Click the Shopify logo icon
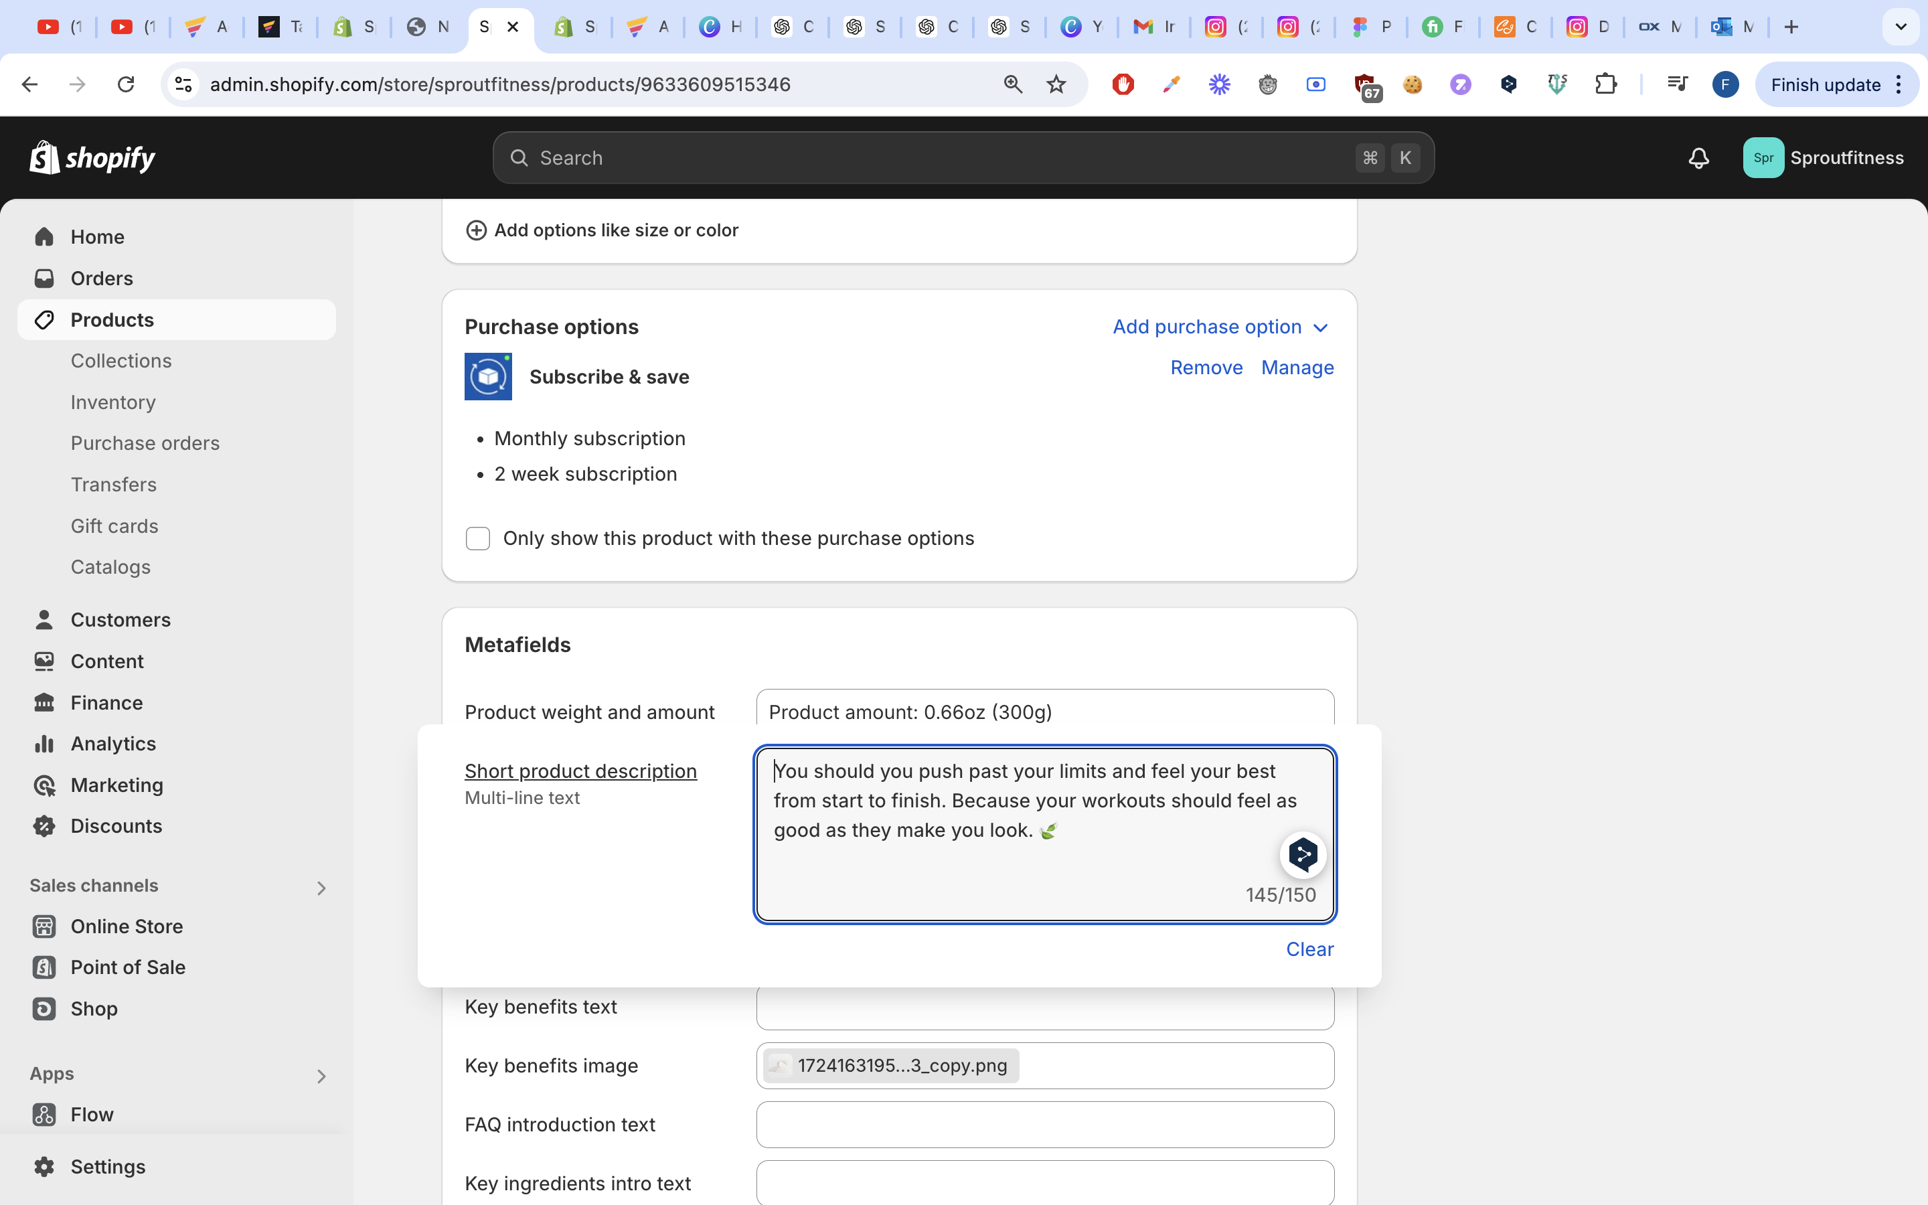This screenshot has width=1928, height=1205. pos(46,158)
